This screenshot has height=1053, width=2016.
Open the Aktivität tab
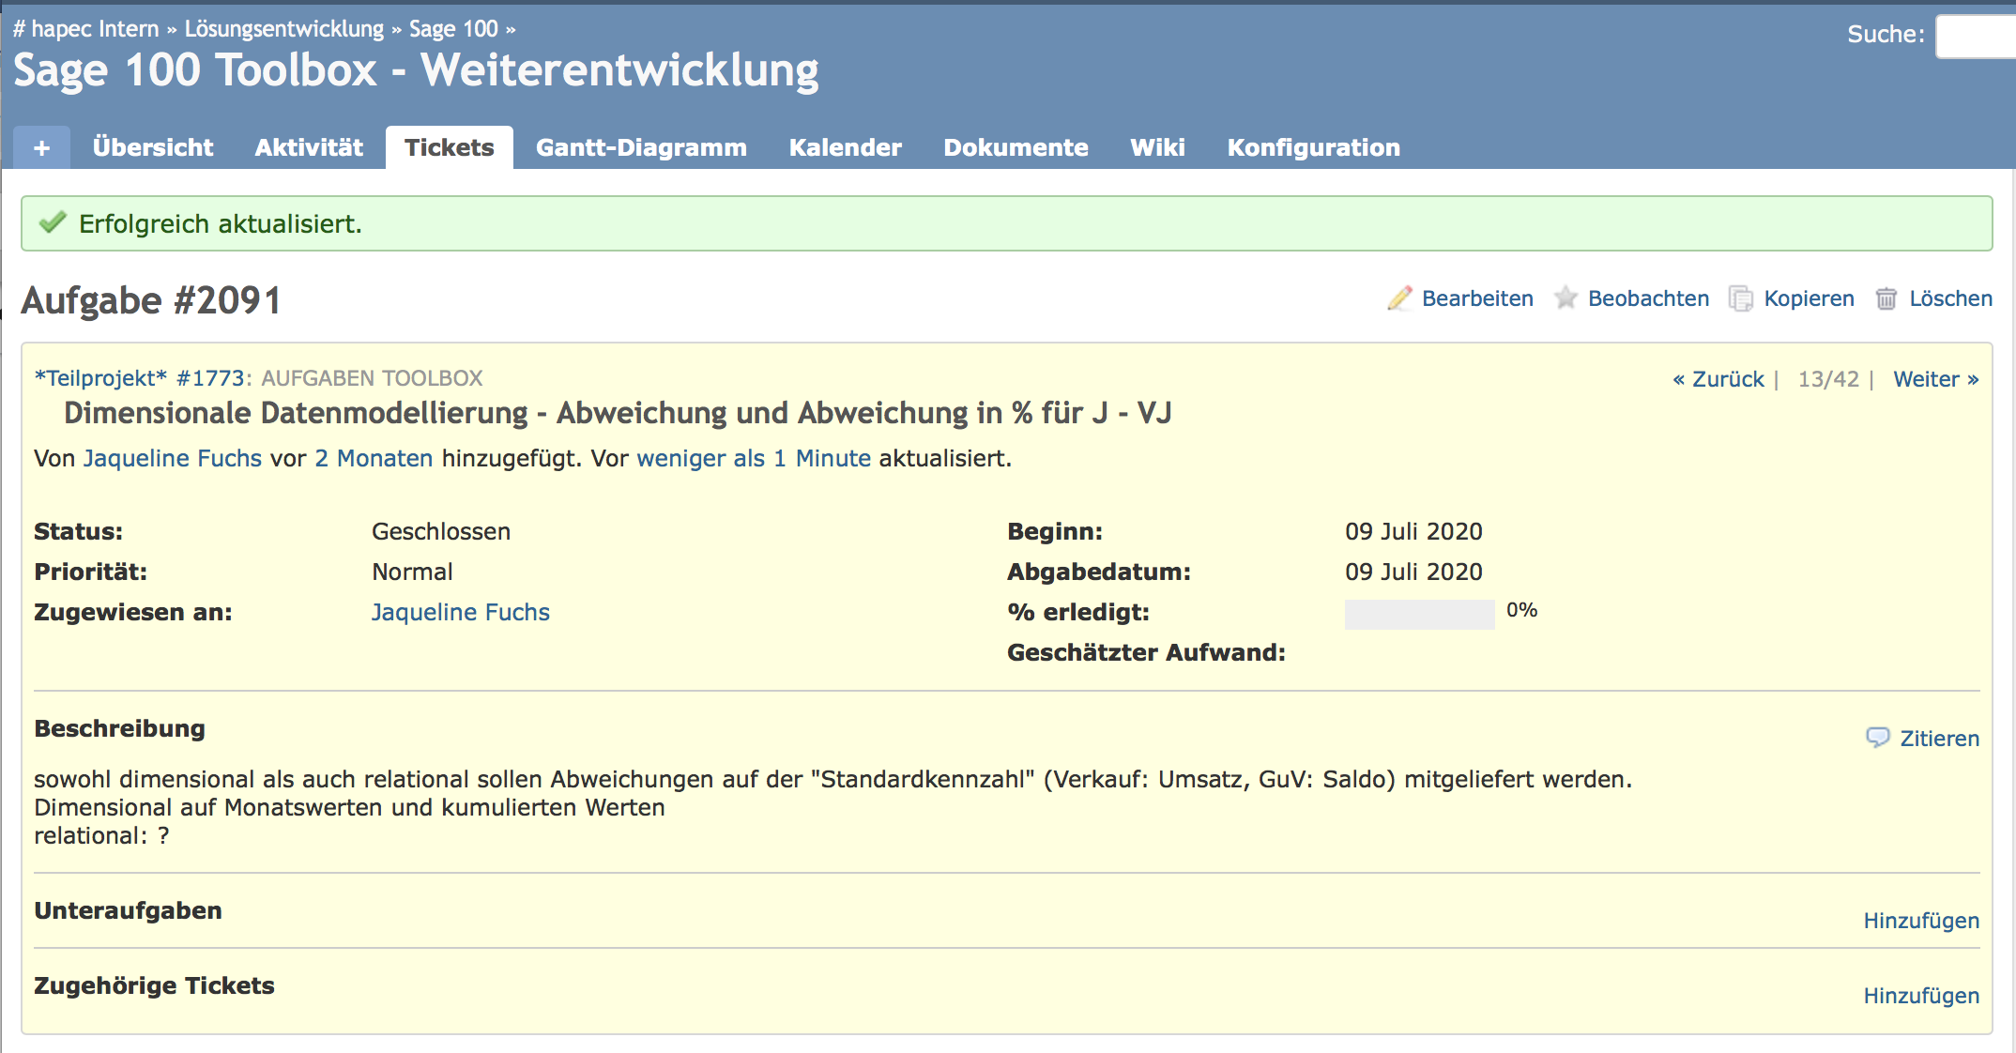coord(309,148)
